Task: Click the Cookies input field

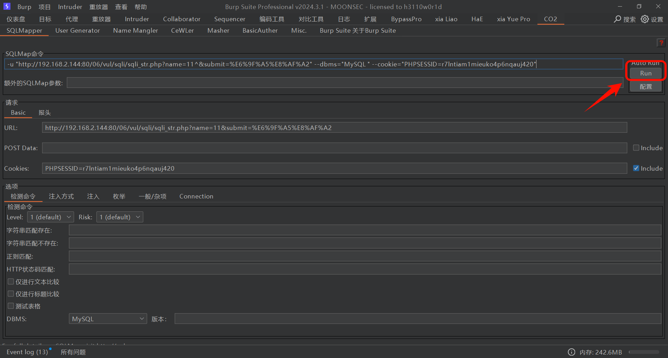Action: pyautogui.click(x=334, y=168)
